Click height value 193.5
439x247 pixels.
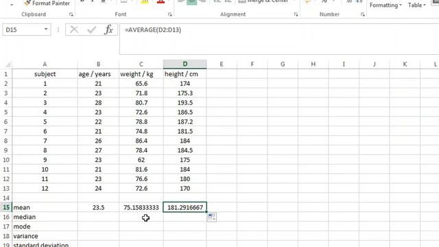pos(185,102)
